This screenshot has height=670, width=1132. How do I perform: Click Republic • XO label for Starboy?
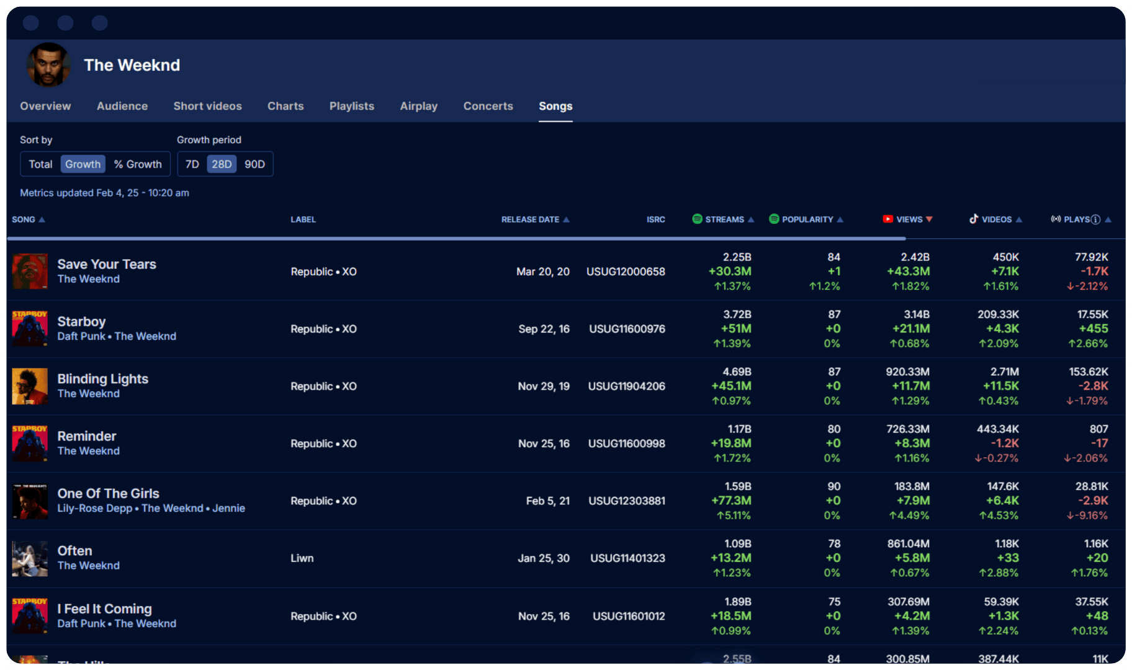point(324,329)
